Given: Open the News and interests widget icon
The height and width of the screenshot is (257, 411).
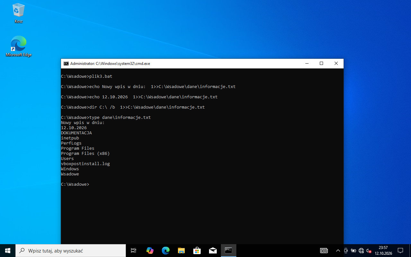Looking at the screenshot, I should [324, 251].
